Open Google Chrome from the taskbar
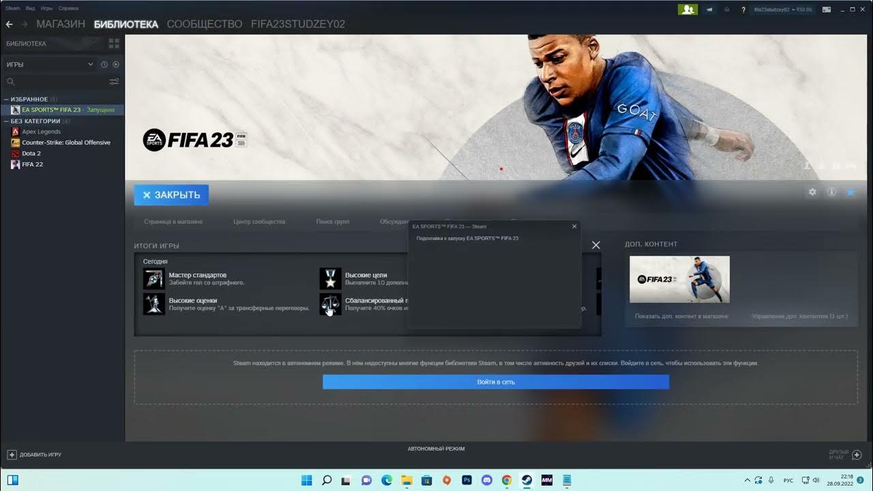The width and height of the screenshot is (873, 491). tap(507, 480)
